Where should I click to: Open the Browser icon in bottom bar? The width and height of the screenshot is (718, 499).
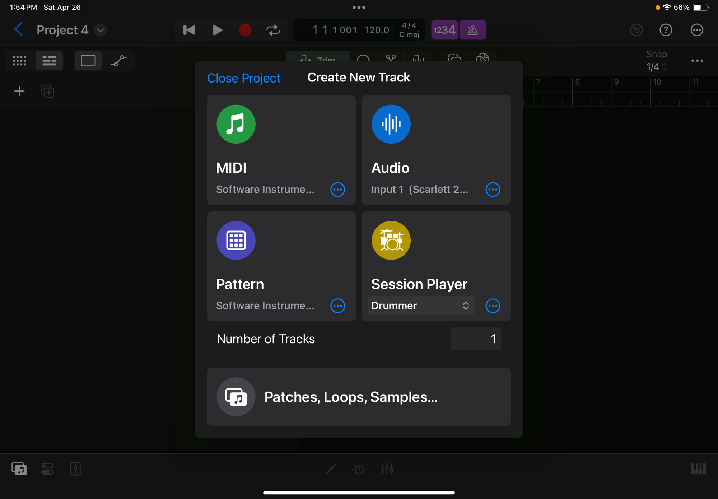point(19,469)
